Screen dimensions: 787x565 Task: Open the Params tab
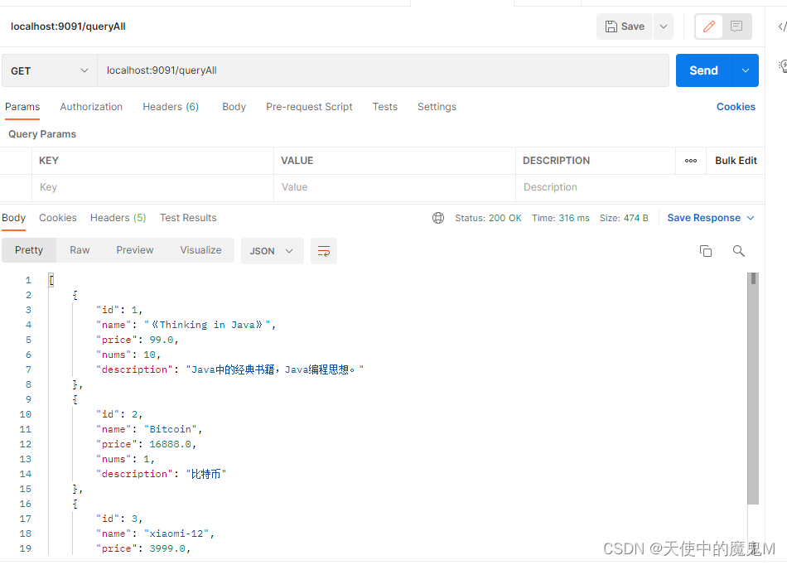pyautogui.click(x=22, y=107)
